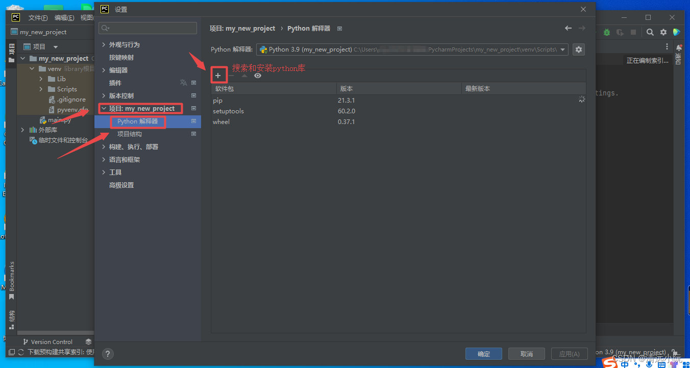This screenshot has height=368, width=690.
Task: Click the Run with Coverage icon
Action: tap(620, 32)
